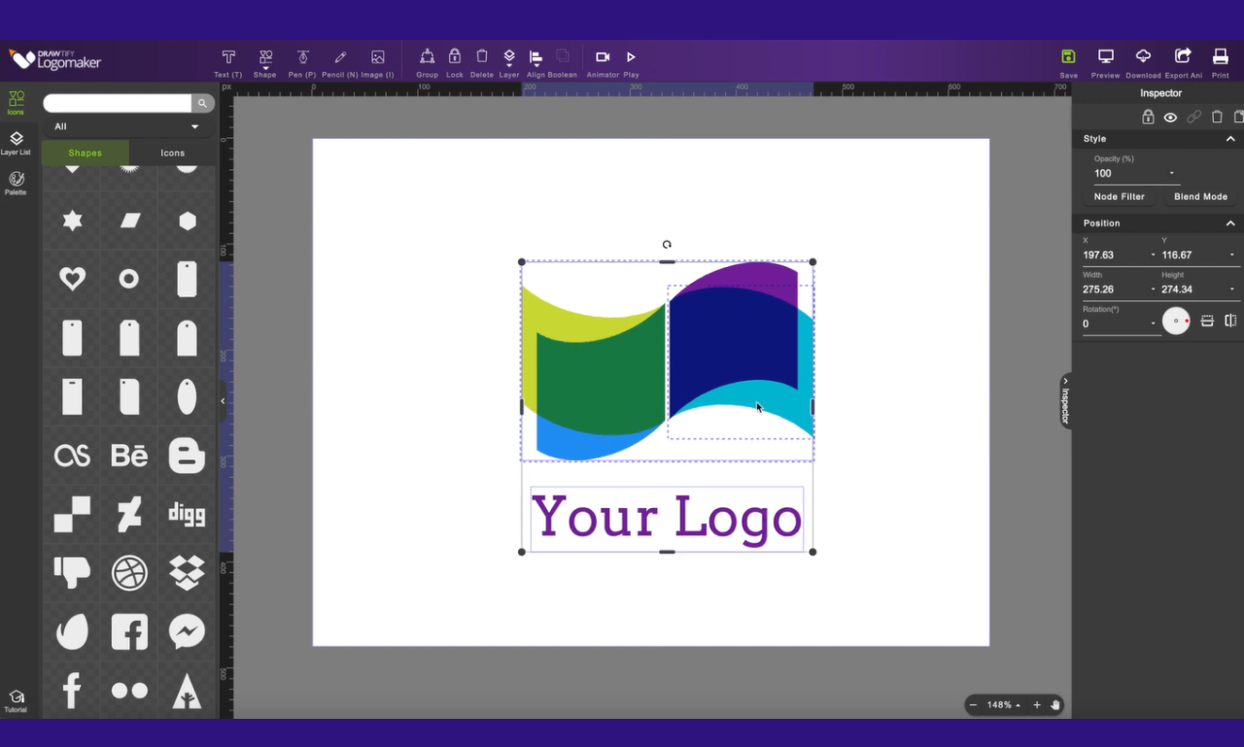Viewport: 1244px width, 747px height.
Task: Click the Blend Mode button
Action: click(1200, 196)
